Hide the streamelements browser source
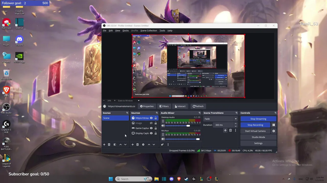Image resolution: width=327 pixels, height=183 pixels. point(151,118)
